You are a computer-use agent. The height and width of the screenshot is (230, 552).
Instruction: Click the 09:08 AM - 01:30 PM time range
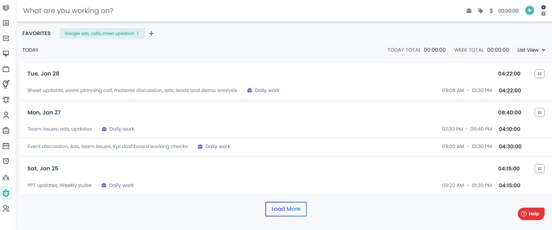[467, 90]
